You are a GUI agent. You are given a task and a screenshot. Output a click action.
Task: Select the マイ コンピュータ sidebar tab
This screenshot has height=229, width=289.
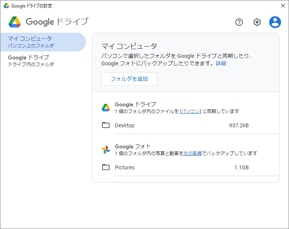coord(43,42)
